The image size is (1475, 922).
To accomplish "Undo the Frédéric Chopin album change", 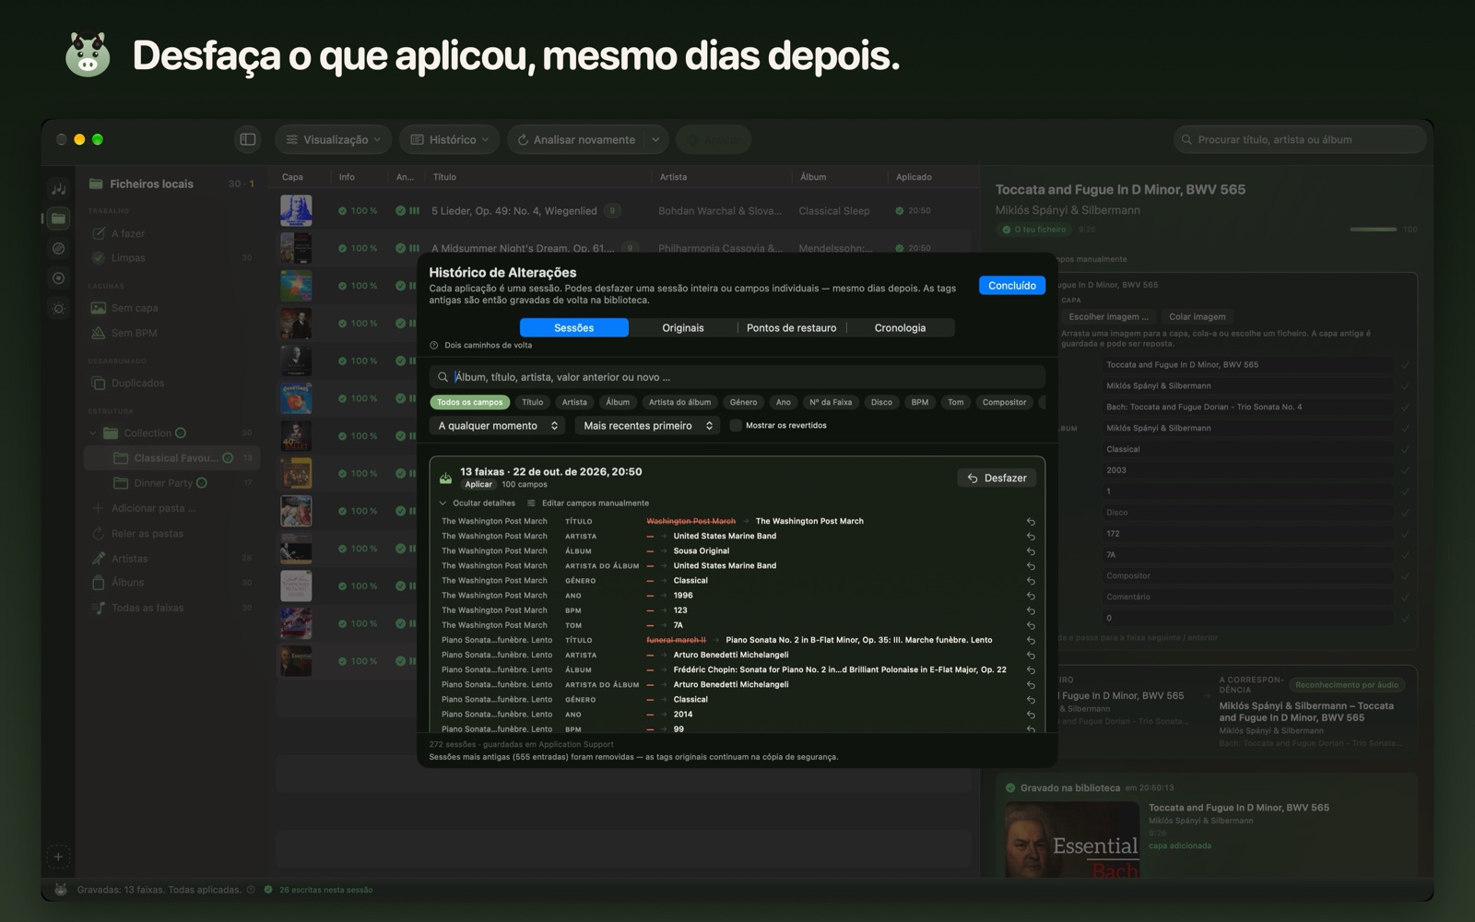I will click(1031, 670).
